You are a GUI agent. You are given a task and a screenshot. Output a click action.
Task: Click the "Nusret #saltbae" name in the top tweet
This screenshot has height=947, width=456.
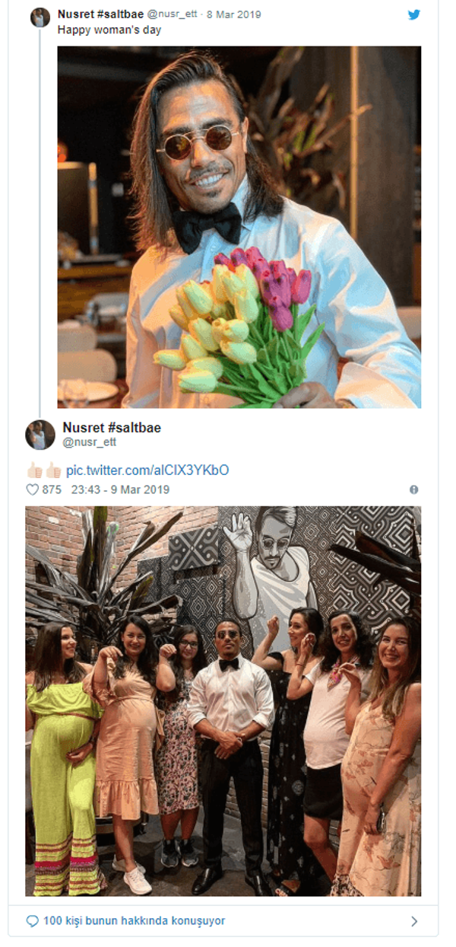[x=100, y=14]
